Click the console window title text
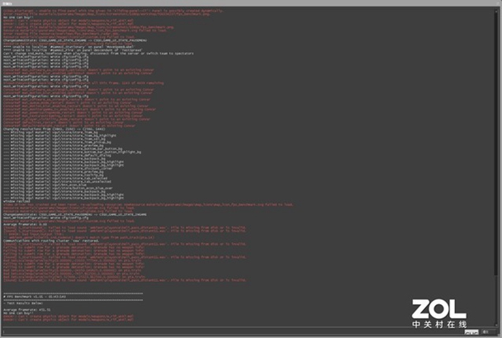The image size is (502, 338). tap(7, 3)
